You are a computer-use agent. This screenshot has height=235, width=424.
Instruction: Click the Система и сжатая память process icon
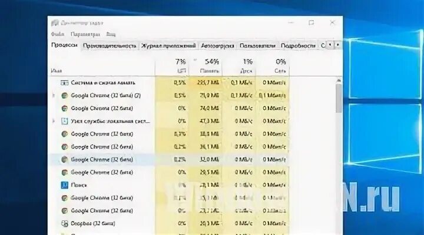(x=64, y=83)
